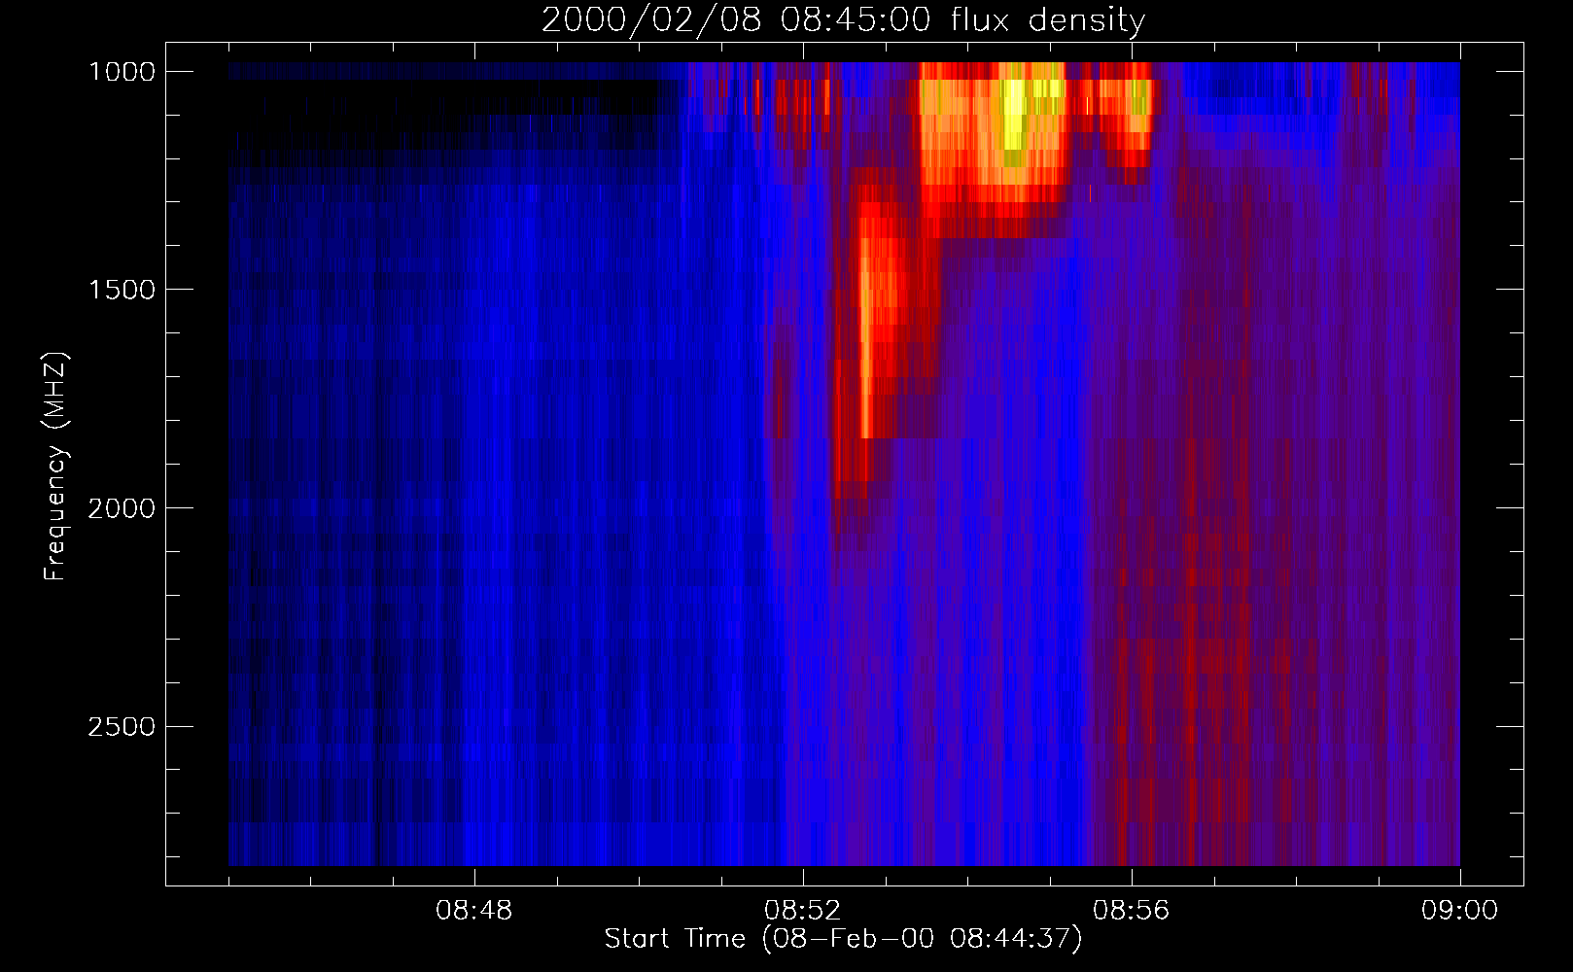Select the 2500 frequency tick label
This screenshot has height=972, width=1573.
[122, 727]
